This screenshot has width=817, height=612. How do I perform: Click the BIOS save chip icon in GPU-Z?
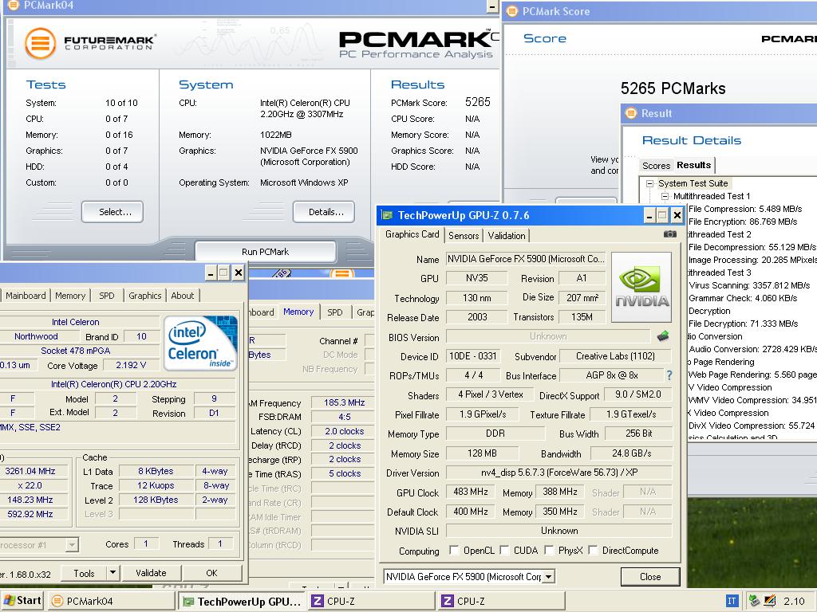[x=663, y=336]
